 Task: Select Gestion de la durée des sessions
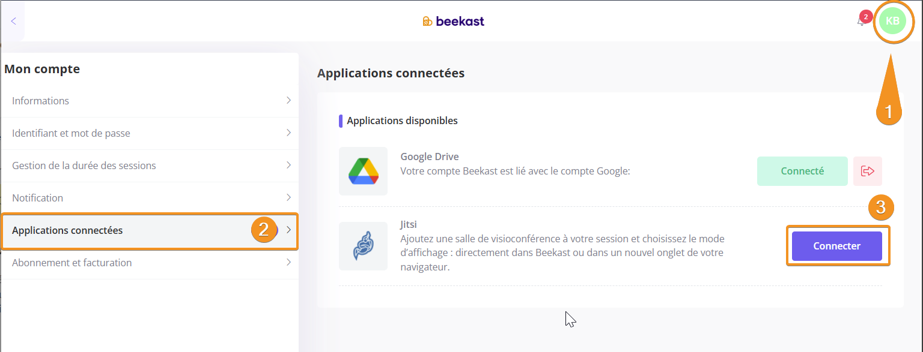[x=84, y=166]
